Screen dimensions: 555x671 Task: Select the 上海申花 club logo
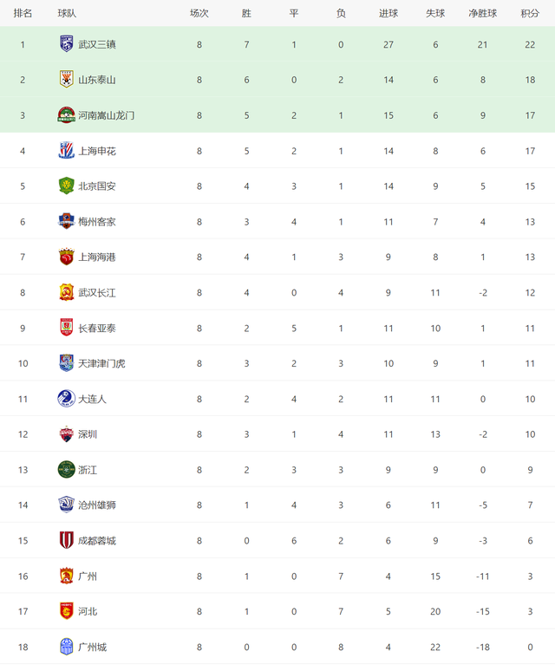point(66,151)
